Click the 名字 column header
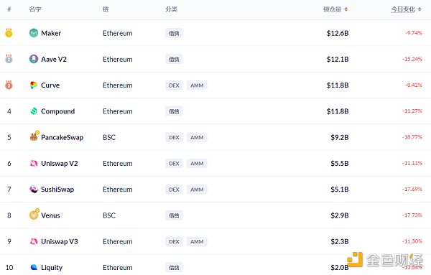Viewport: 431px width, 275px height. coord(35,9)
